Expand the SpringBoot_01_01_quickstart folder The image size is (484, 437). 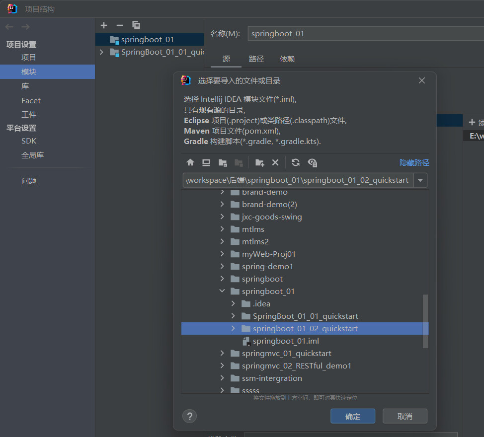(x=234, y=316)
